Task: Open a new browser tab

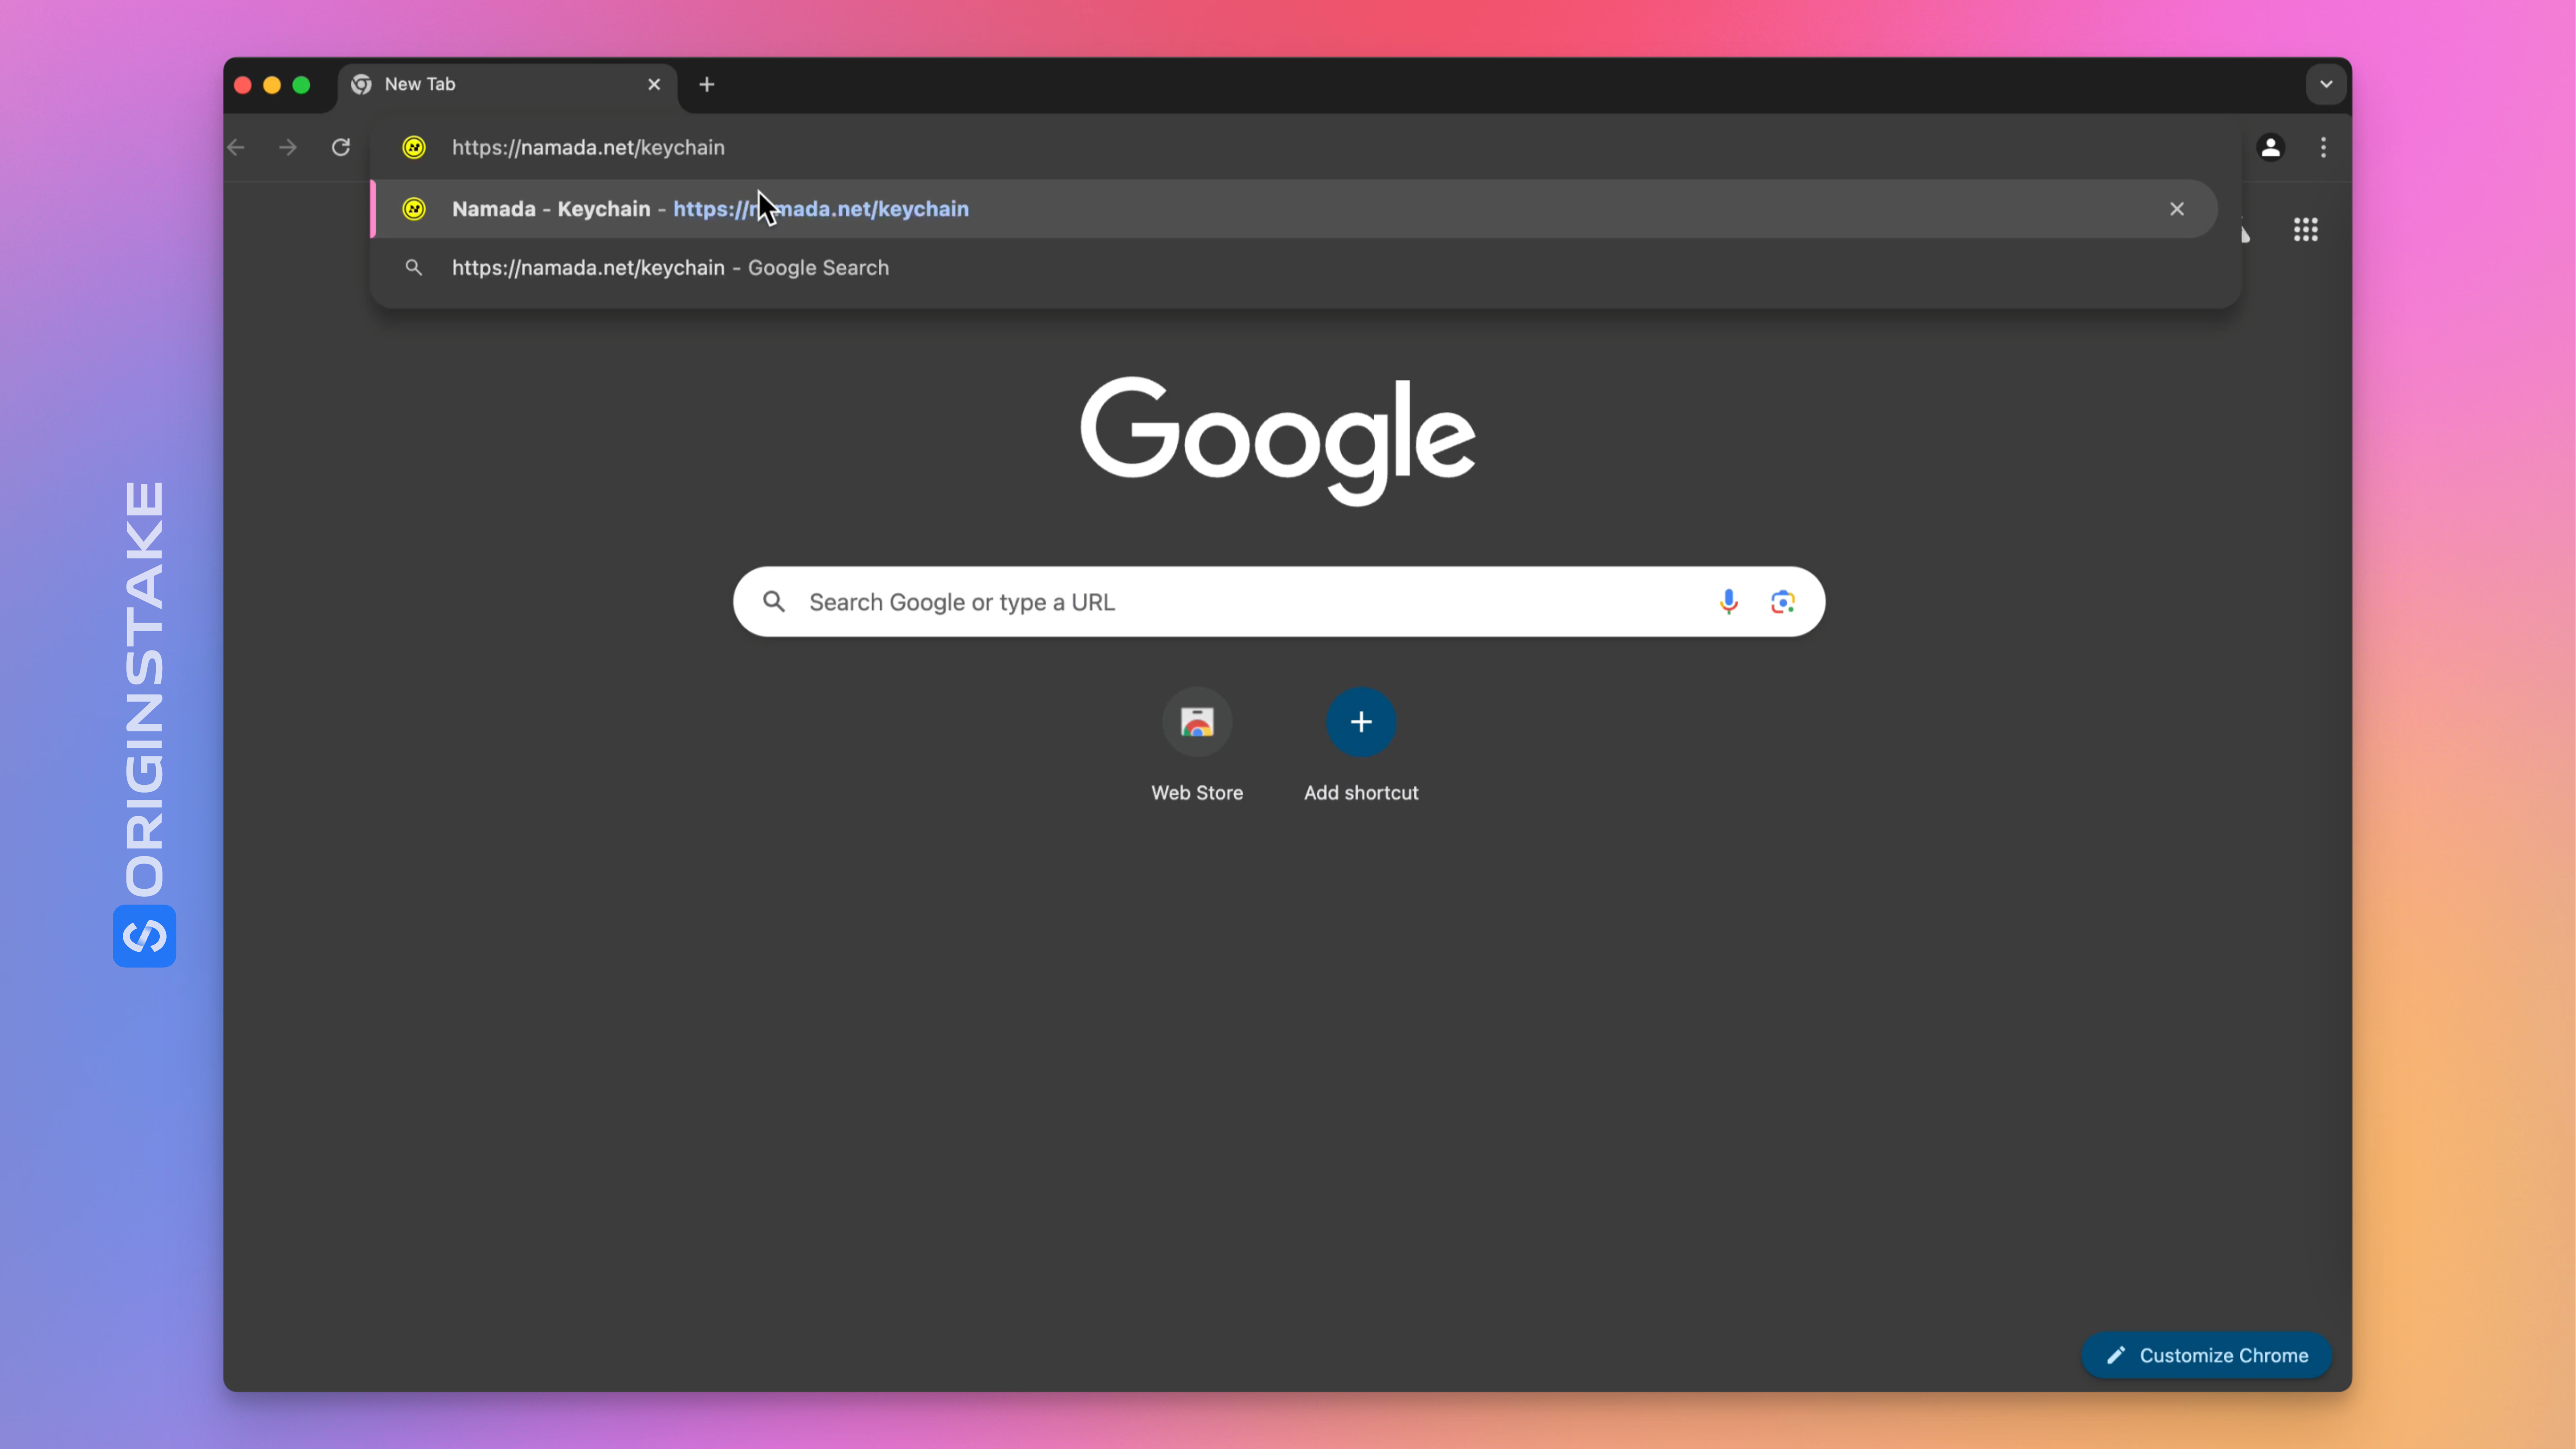Action: 707,85
